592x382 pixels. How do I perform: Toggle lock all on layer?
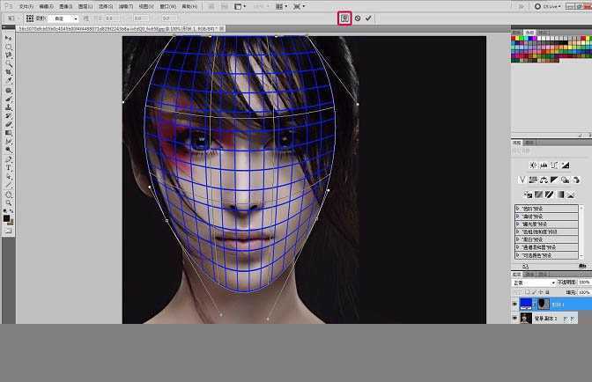pos(547,292)
